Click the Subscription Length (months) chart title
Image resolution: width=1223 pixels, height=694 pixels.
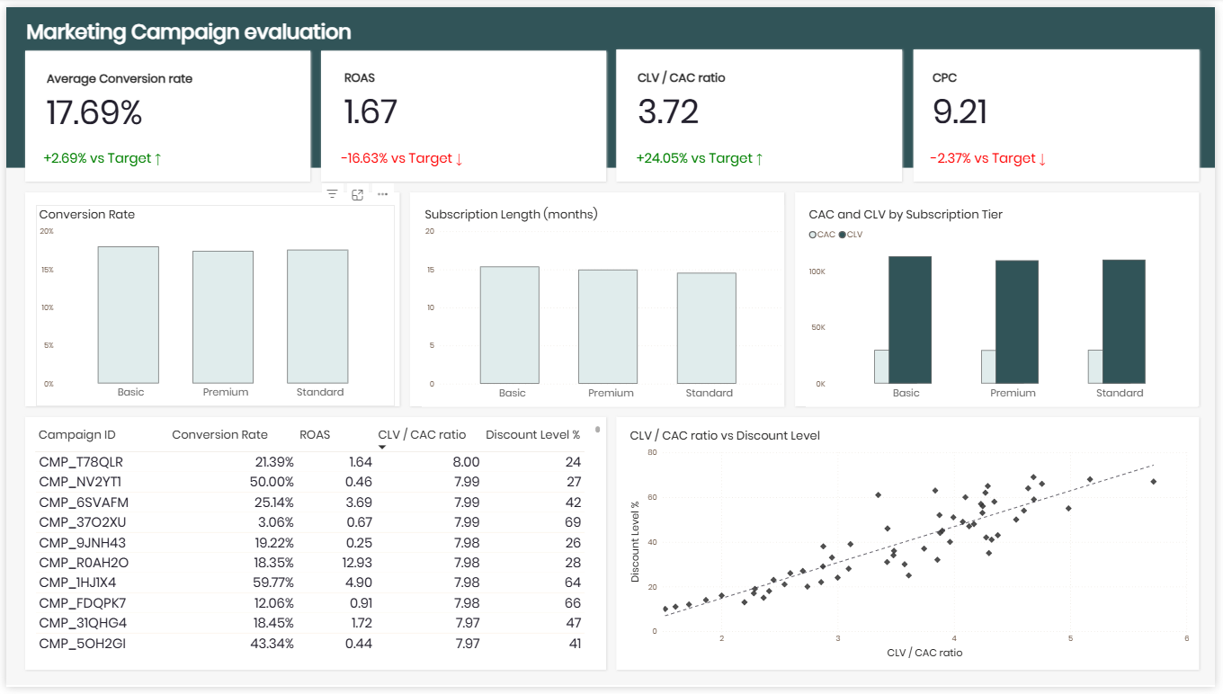coord(511,214)
